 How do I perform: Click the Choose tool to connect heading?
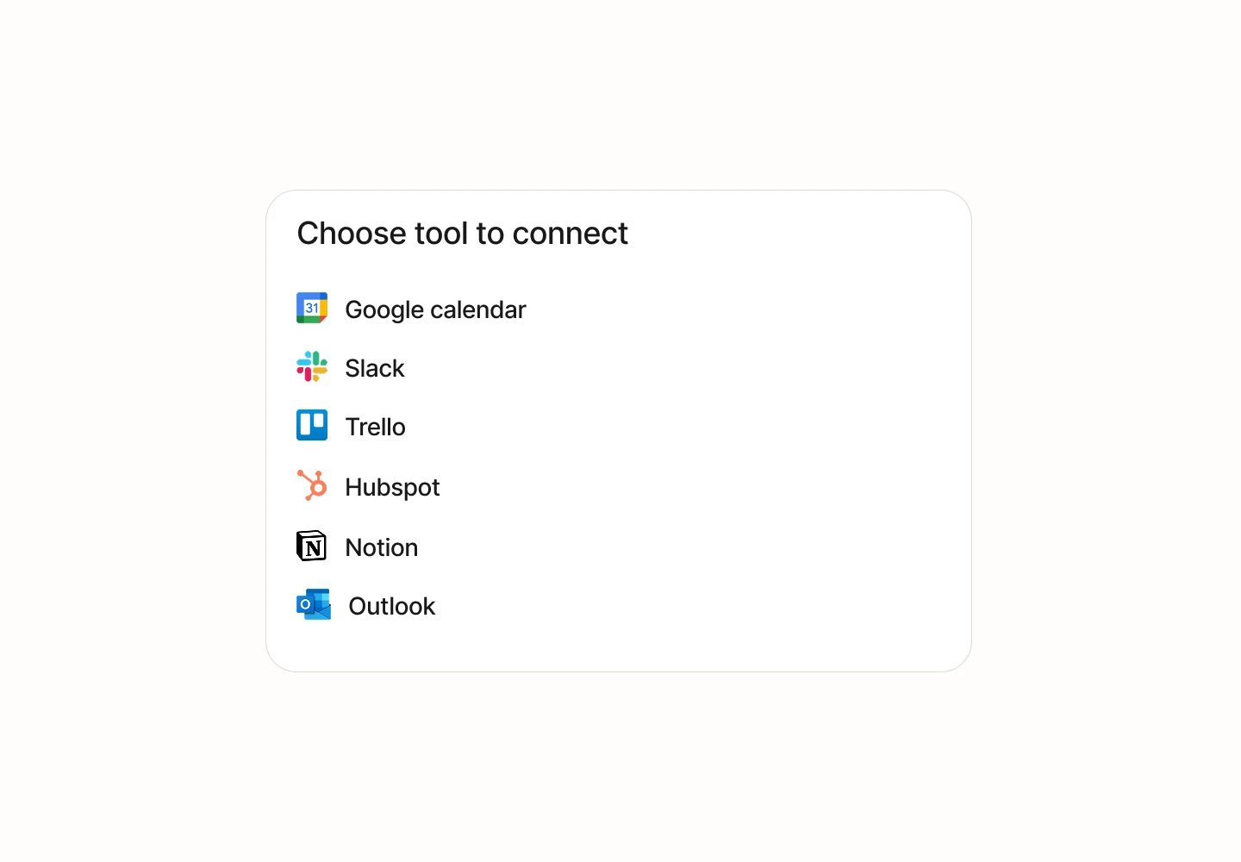(462, 233)
